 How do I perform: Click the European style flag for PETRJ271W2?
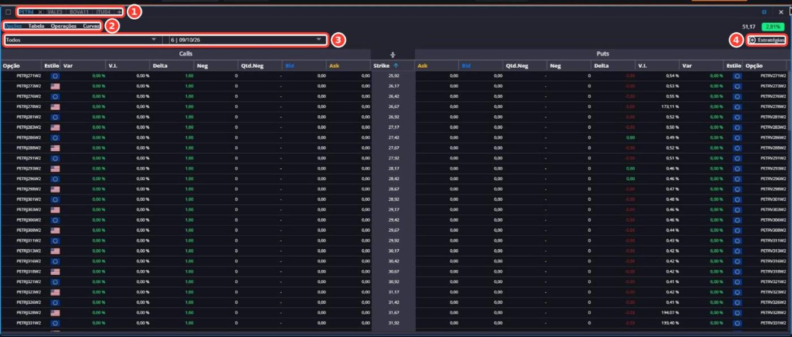[x=55, y=76]
